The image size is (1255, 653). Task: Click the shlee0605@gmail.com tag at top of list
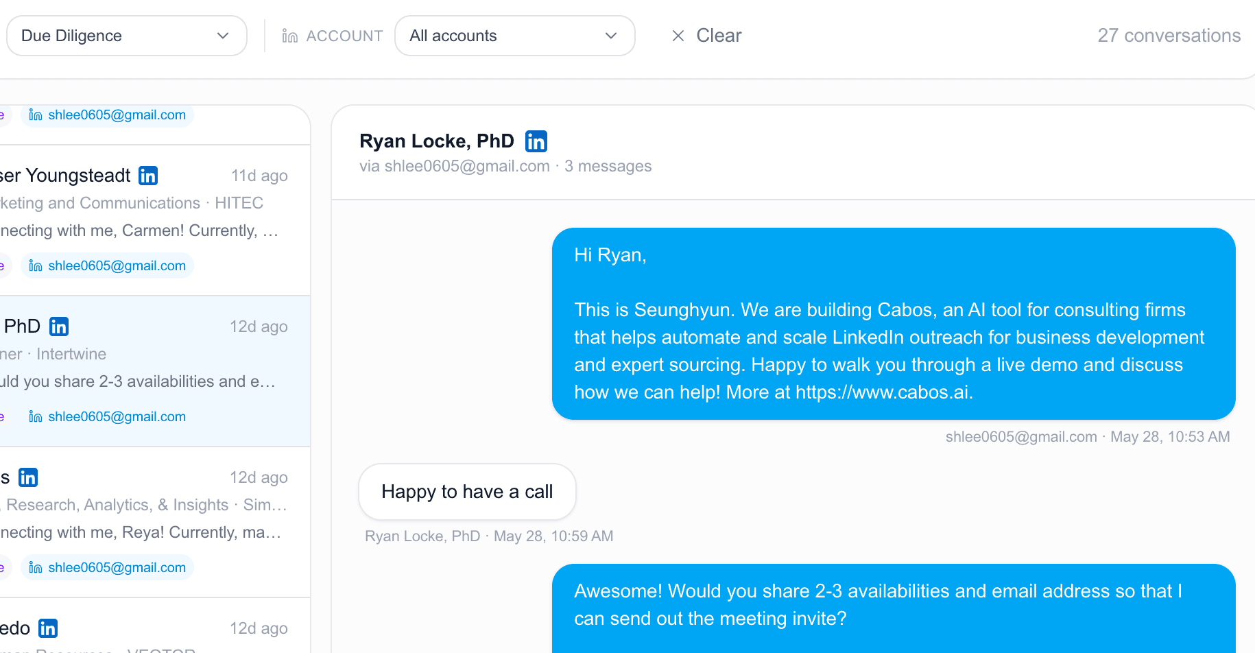point(108,115)
